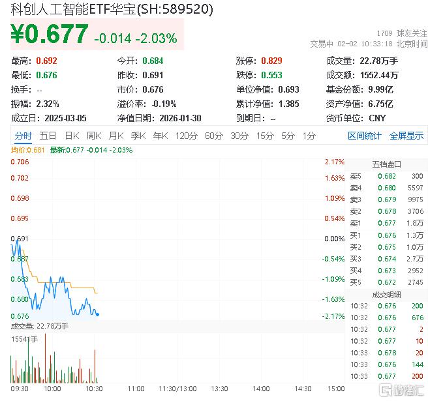Click the latest price dot on chart
This screenshot has width=428, height=401.
pos(98,314)
